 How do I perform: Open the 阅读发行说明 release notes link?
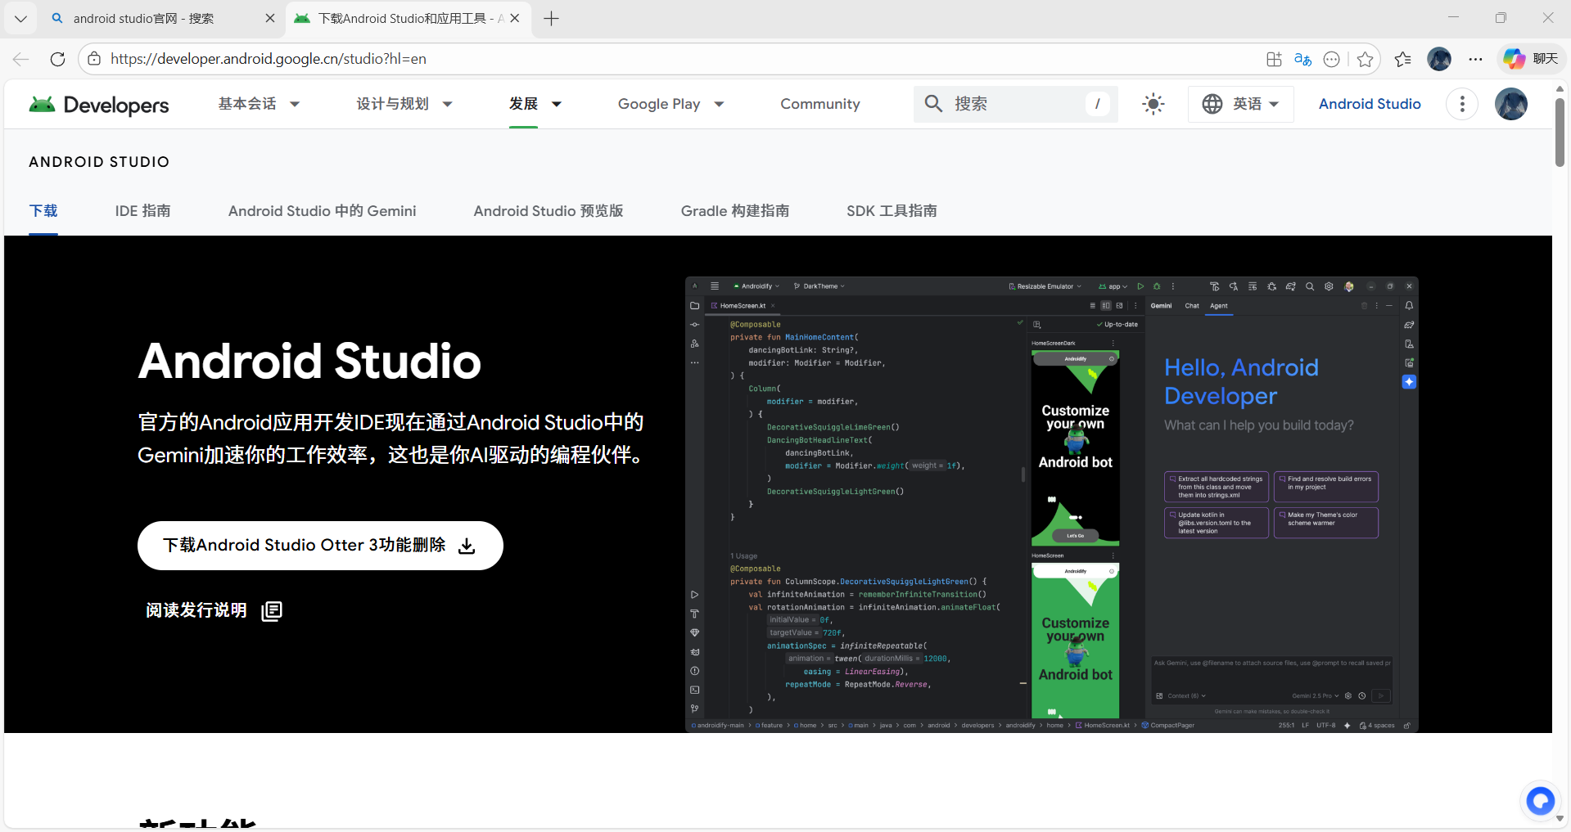click(214, 610)
